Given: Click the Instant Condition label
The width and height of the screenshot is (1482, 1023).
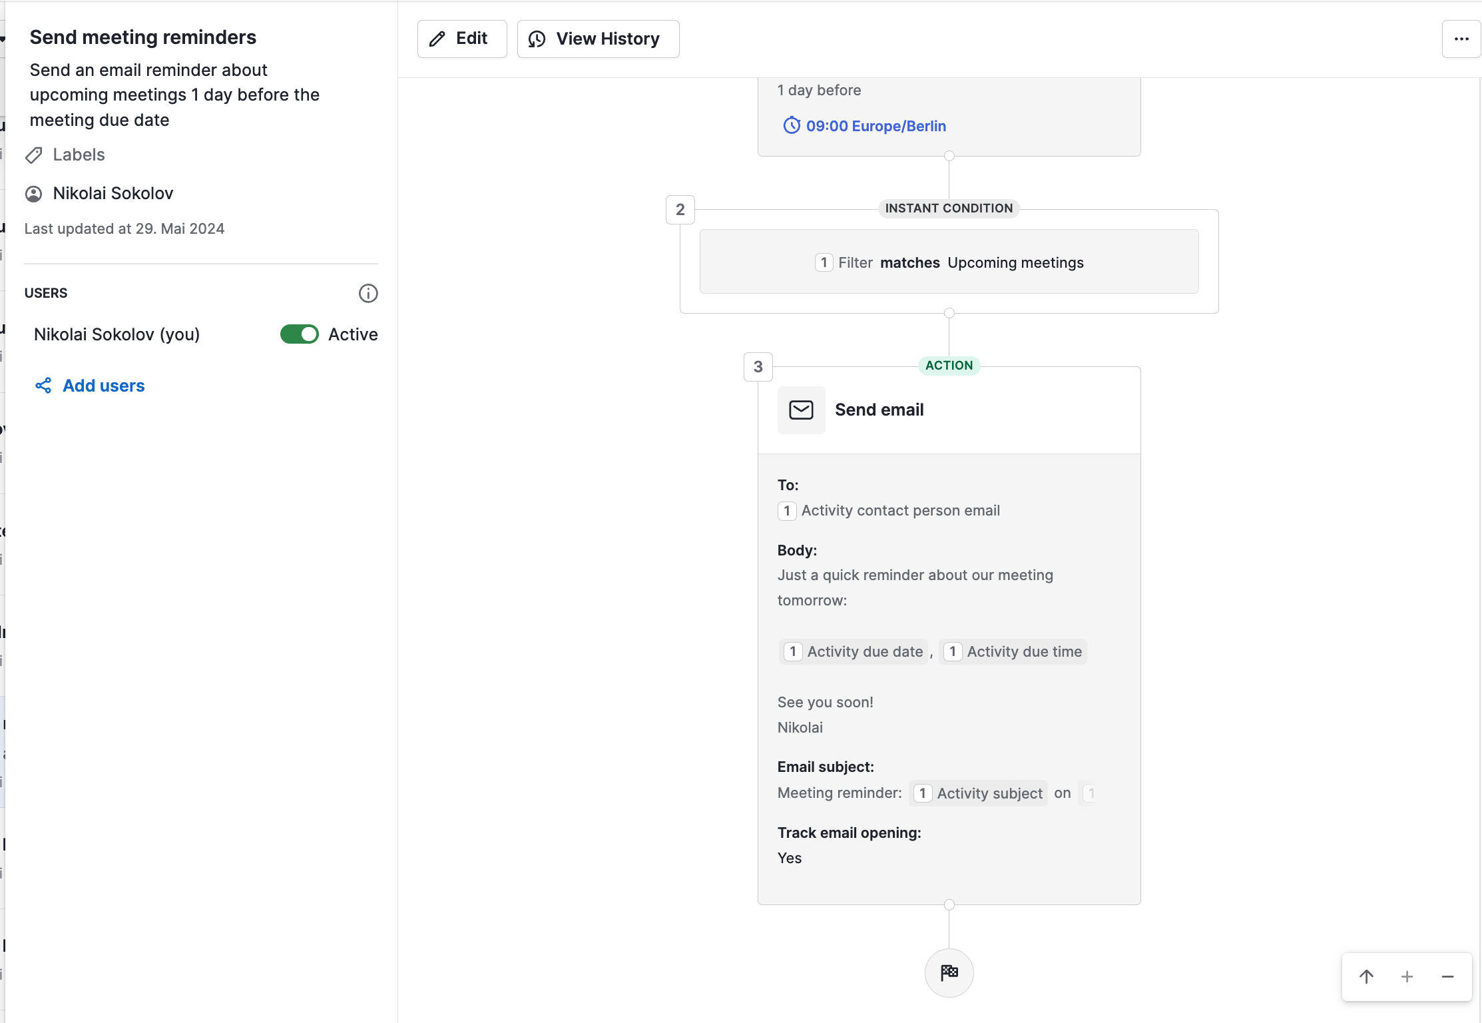Looking at the screenshot, I should click(948, 208).
